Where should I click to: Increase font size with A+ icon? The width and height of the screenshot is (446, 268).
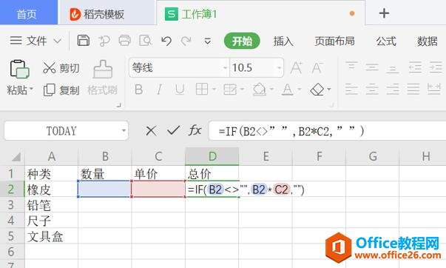296,68
